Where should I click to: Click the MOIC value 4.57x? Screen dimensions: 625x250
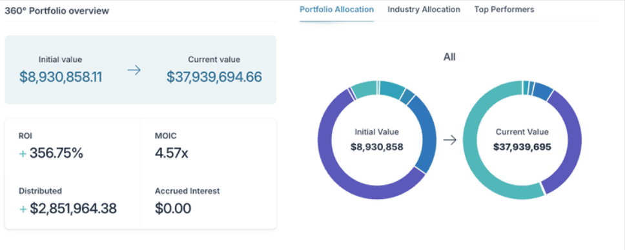[x=171, y=153]
